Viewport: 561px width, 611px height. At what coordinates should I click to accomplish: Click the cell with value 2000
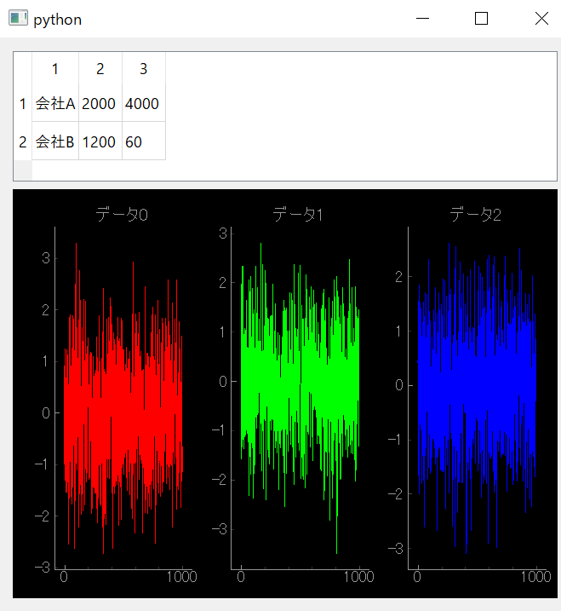100,104
